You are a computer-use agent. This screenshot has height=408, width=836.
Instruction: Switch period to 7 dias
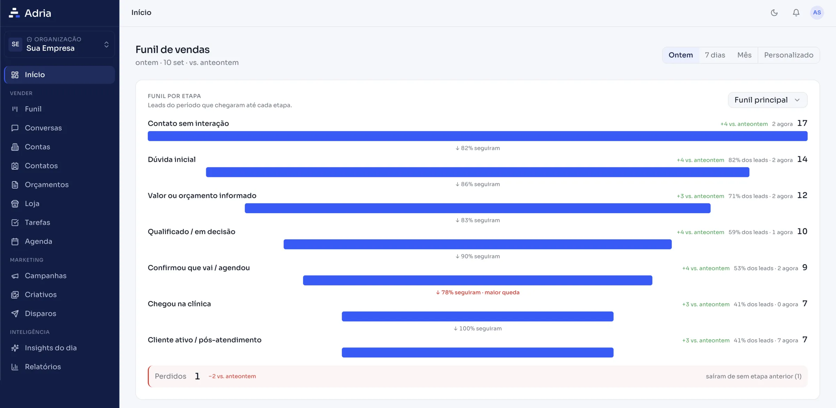coord(715,55)
